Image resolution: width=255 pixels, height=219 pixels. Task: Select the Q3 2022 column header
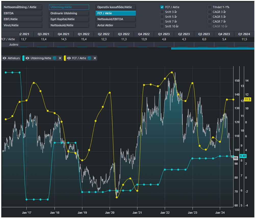coord(124,34)
